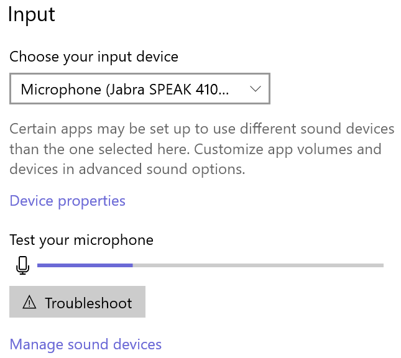401x358 pixels.
Task: Open the Microphone (Jabra SPEAK 410) combo box
Action: click(140, 89)
